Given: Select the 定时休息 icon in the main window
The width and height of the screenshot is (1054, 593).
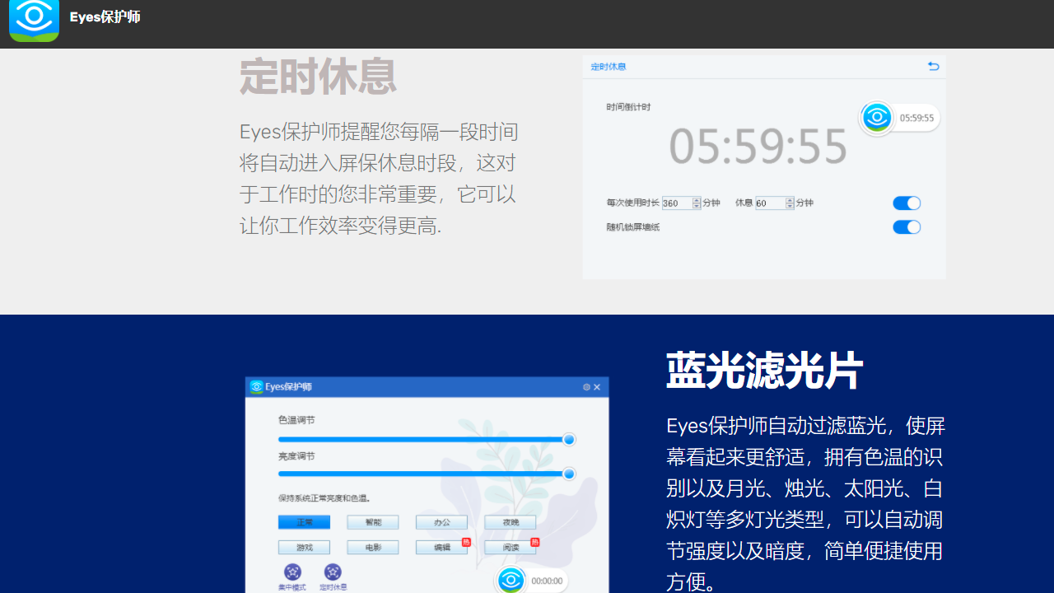Looking at the screenshot, I should tap(333, 572).
